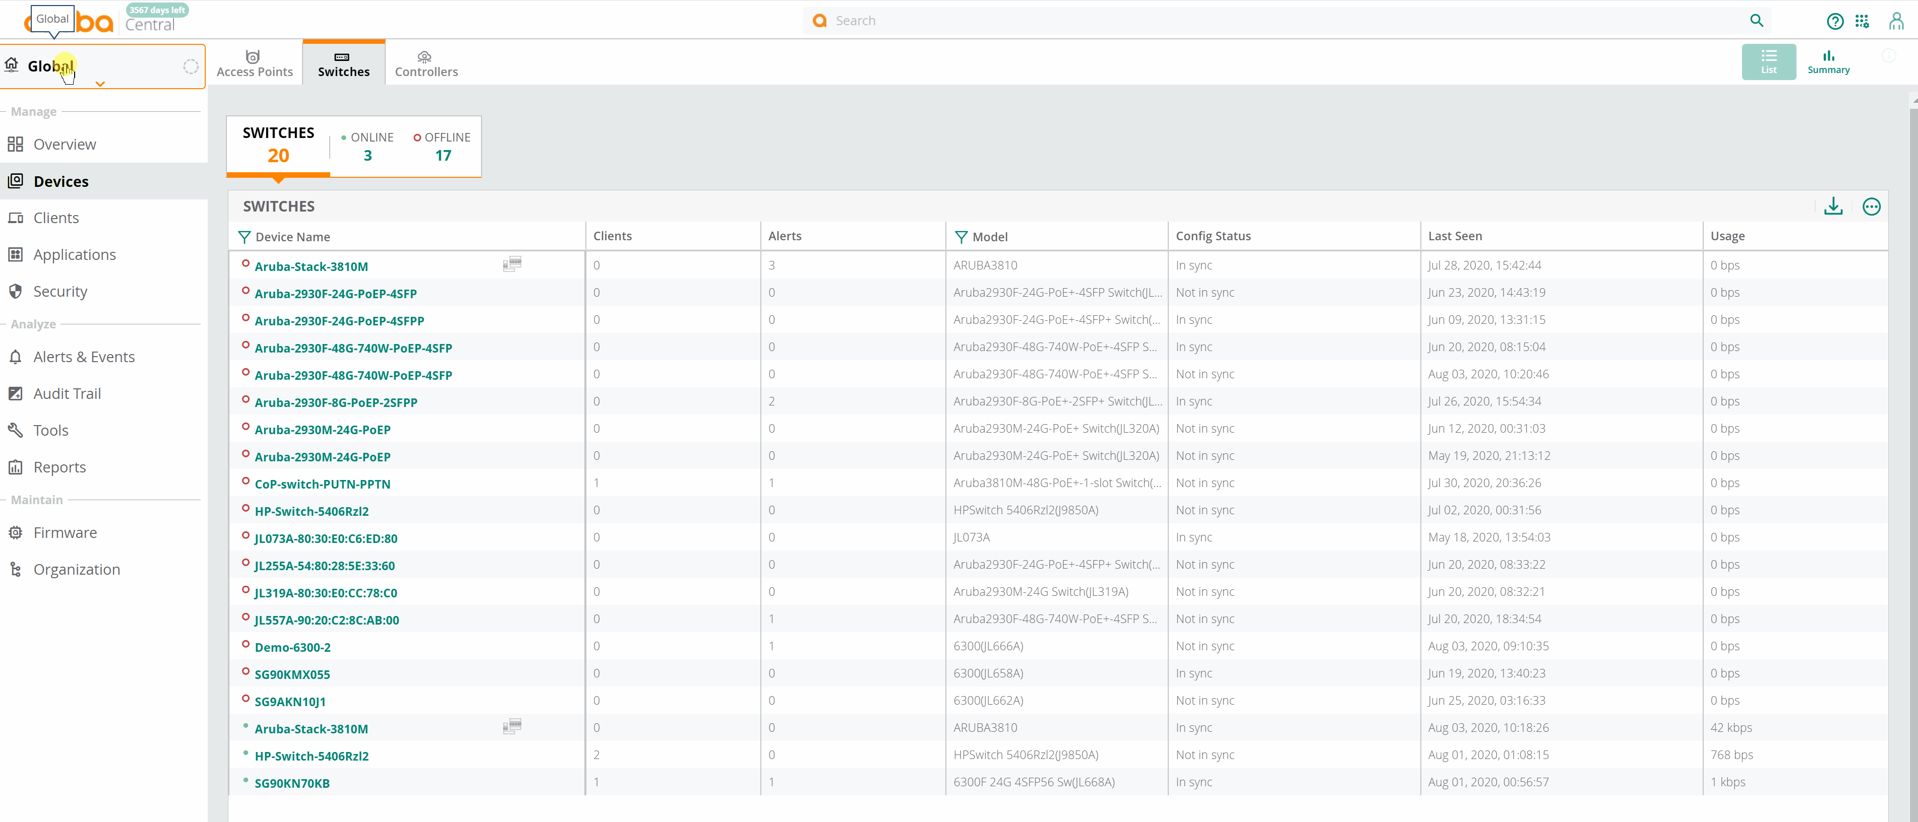Open the Access Points tab
Screen dimensions: 1918x822
tap(255, 63)
